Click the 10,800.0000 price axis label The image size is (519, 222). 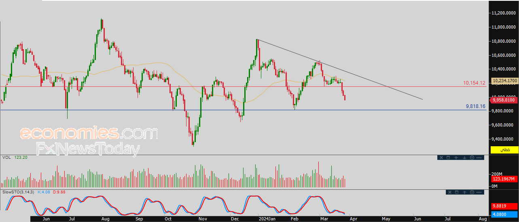tap(504, 41)
